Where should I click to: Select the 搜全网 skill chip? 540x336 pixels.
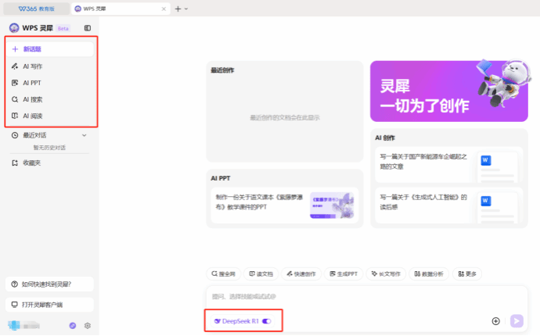[x=223, y=274]
